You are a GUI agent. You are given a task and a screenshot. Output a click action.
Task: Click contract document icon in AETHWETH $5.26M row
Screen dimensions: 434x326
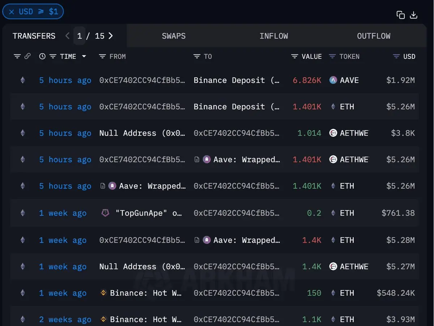tap(197, 160)
